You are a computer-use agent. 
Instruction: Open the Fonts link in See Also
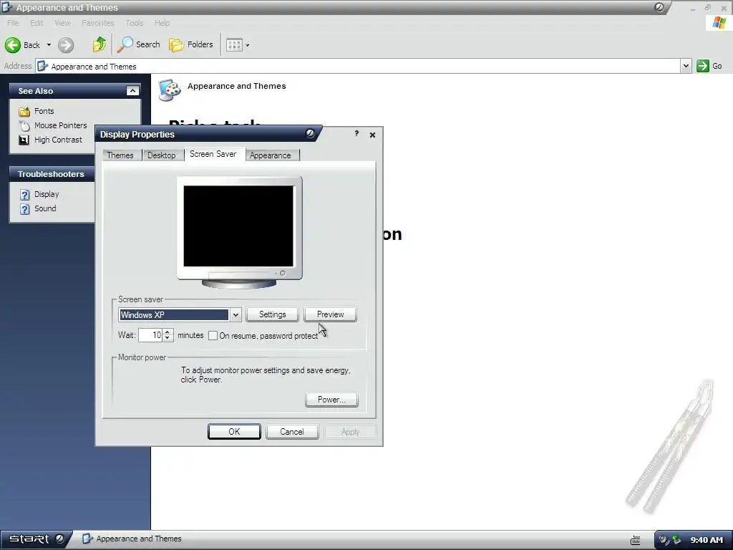coord(44,111)
